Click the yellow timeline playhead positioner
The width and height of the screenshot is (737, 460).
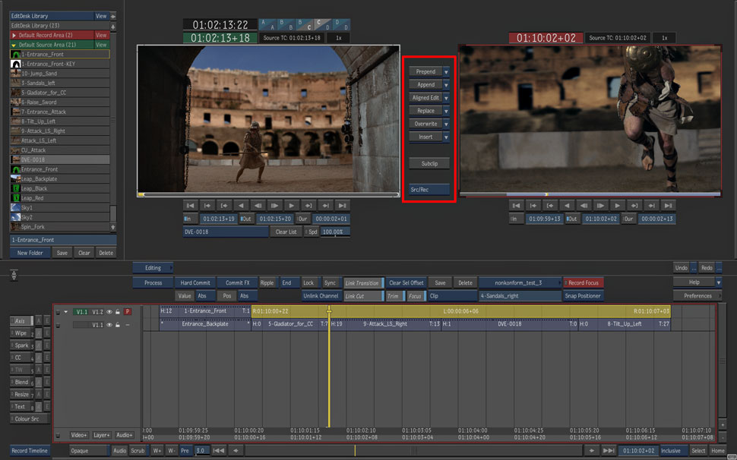pos(329,311)
